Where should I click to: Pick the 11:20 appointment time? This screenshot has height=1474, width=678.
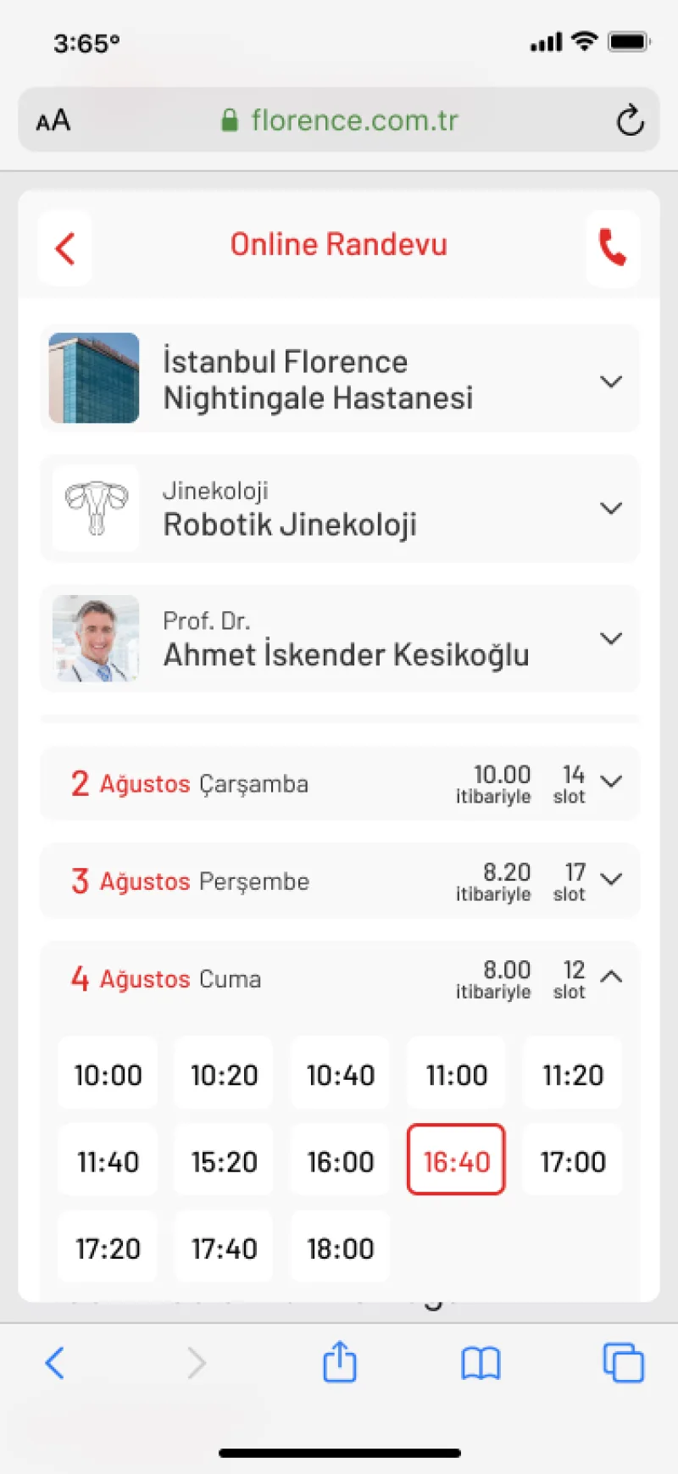point(572,1074)
